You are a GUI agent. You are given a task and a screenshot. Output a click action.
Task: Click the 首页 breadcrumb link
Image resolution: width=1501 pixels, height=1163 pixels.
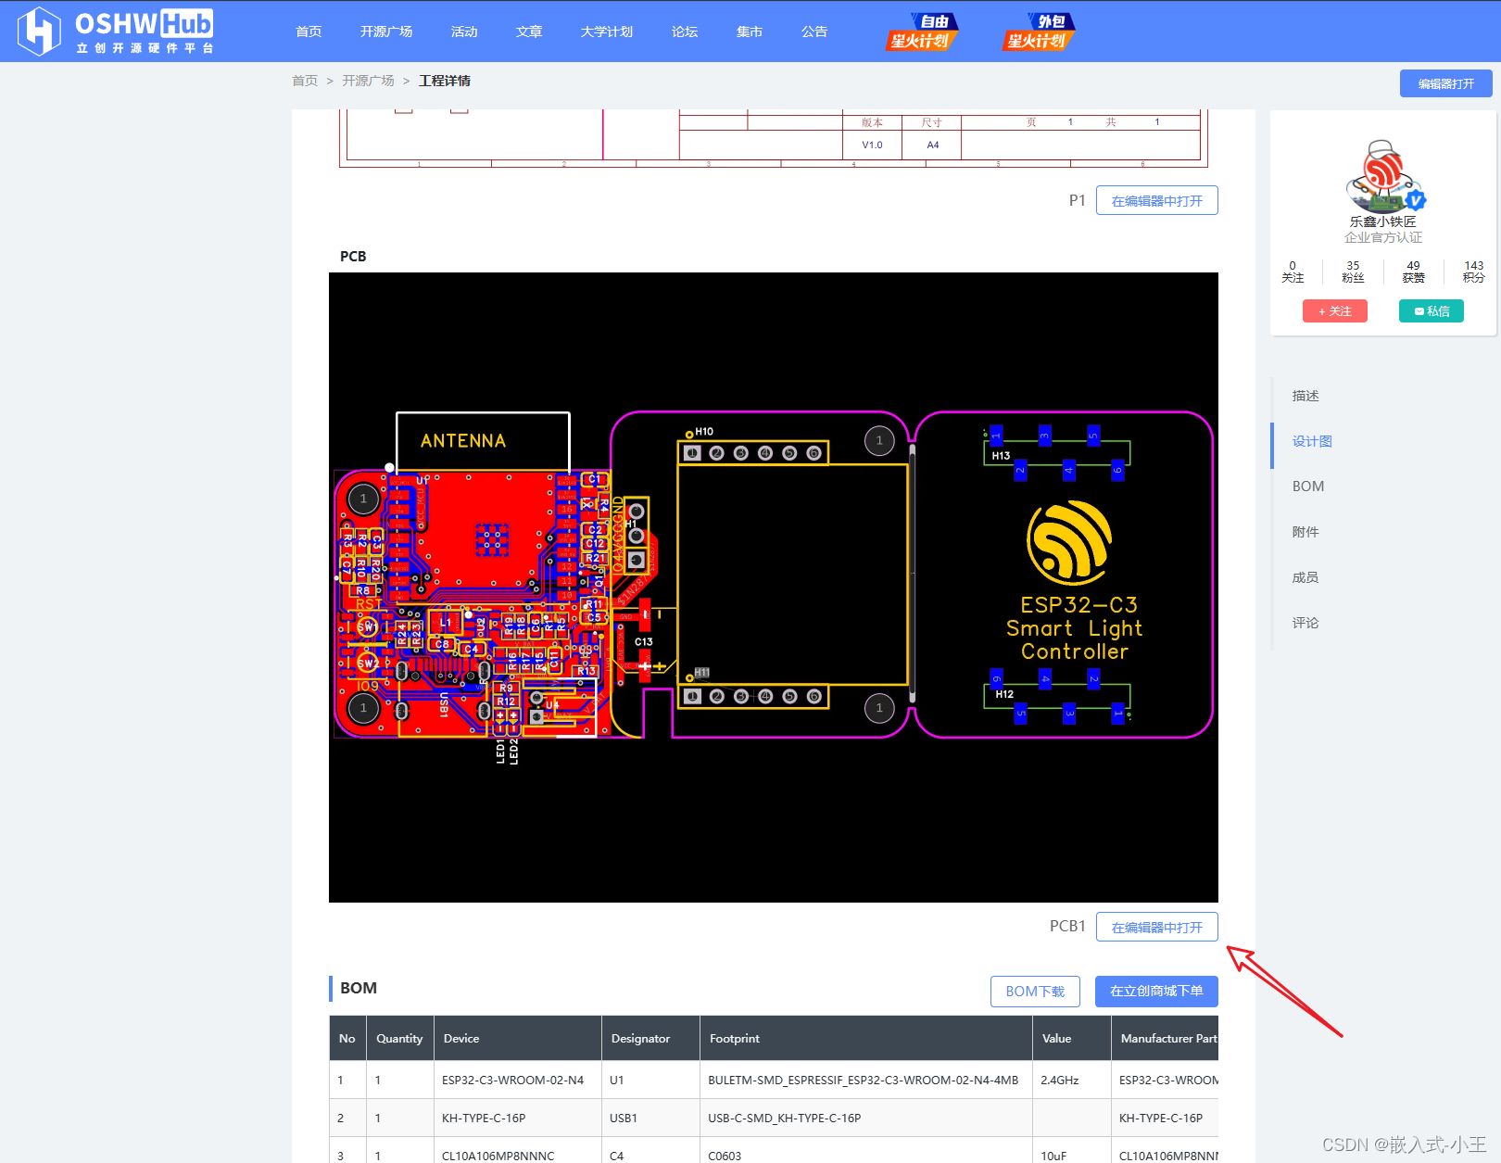[x=305, y=81]
